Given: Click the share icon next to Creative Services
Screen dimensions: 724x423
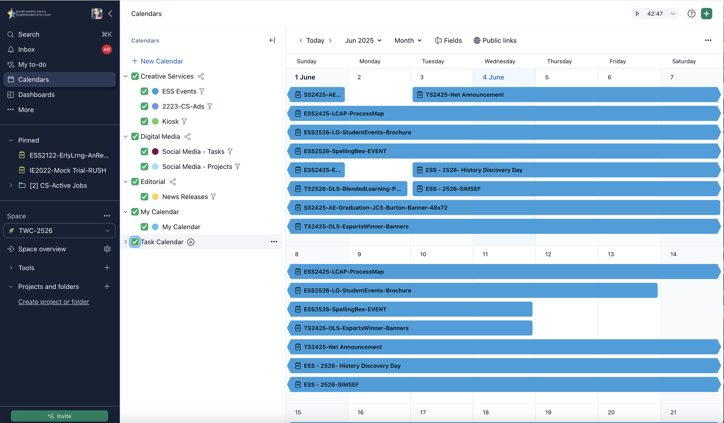Looking at the screenshot, I should point(201,76).
